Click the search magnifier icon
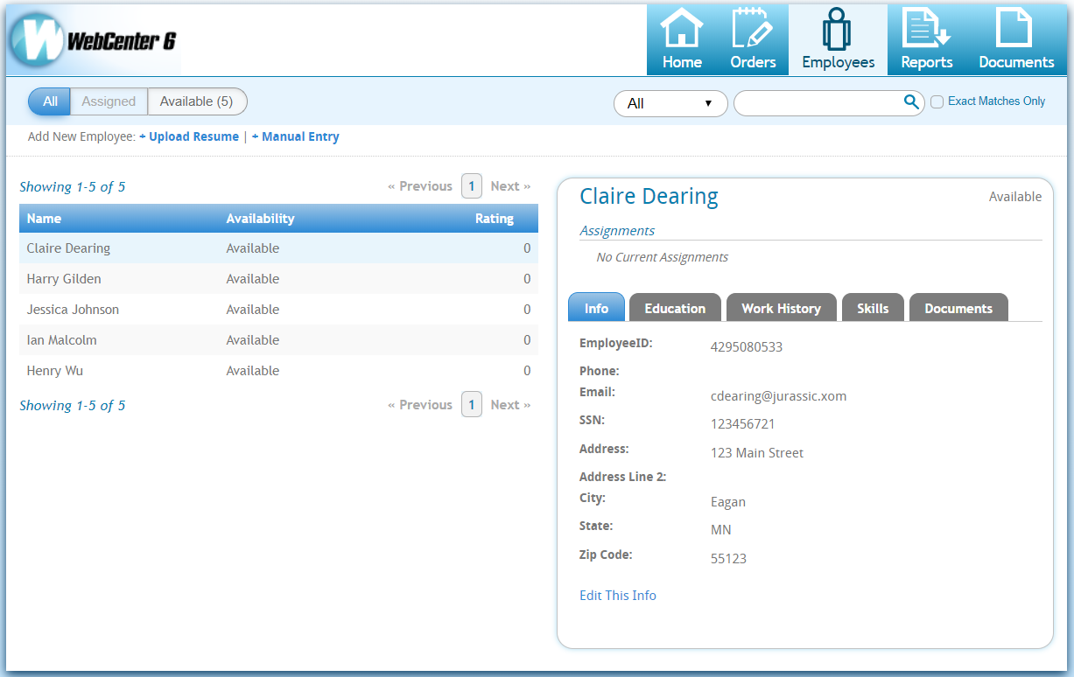Viewport: 1074px width, 677px height. (911, 102)
